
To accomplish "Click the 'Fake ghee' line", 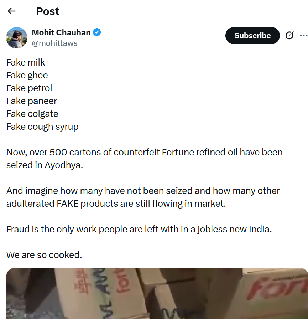I will pyautogui.click(x=27, y=75).
